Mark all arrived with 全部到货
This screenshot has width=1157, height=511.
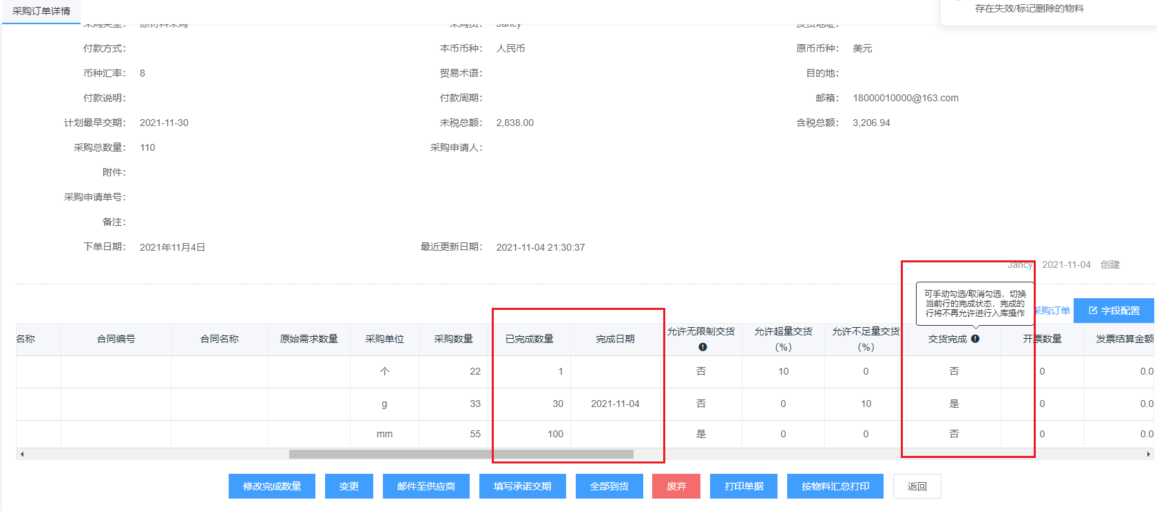(609, 486)
